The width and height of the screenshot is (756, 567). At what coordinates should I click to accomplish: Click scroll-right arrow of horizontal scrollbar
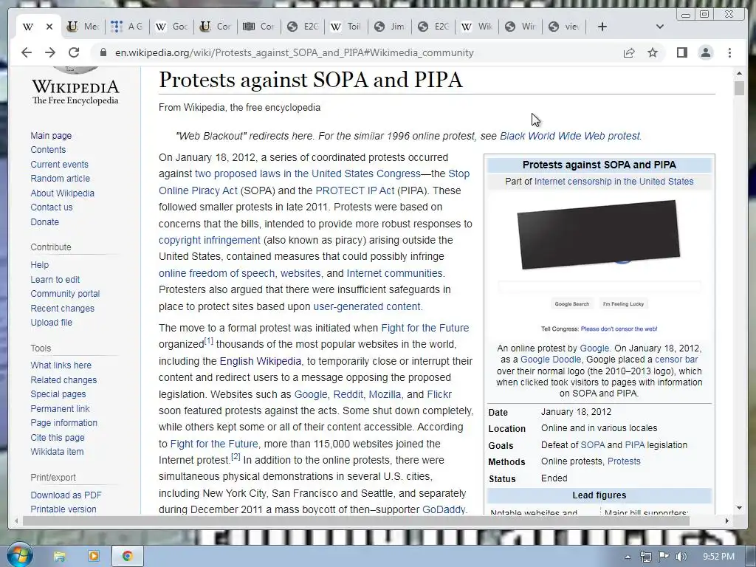click(727, 520)
